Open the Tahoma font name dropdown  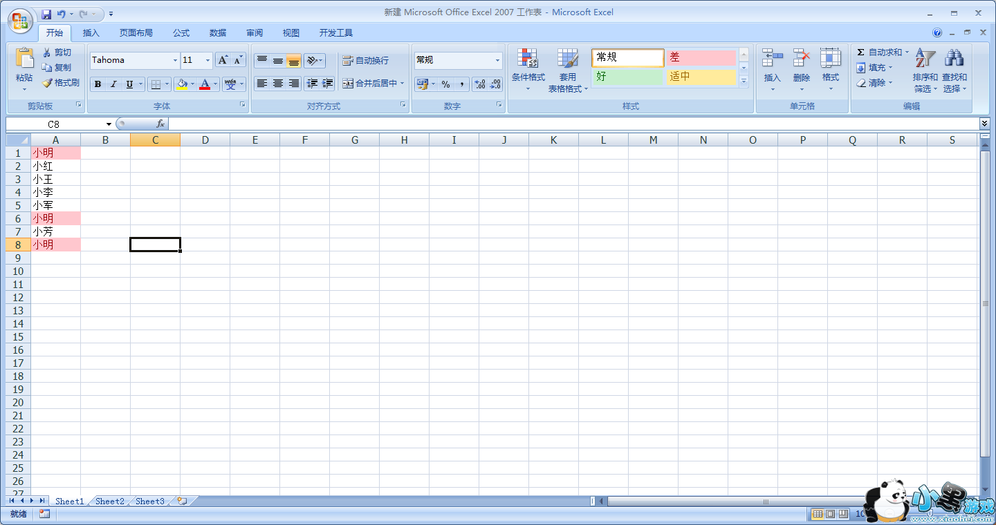pyautogui.click(x=175, y=61)
